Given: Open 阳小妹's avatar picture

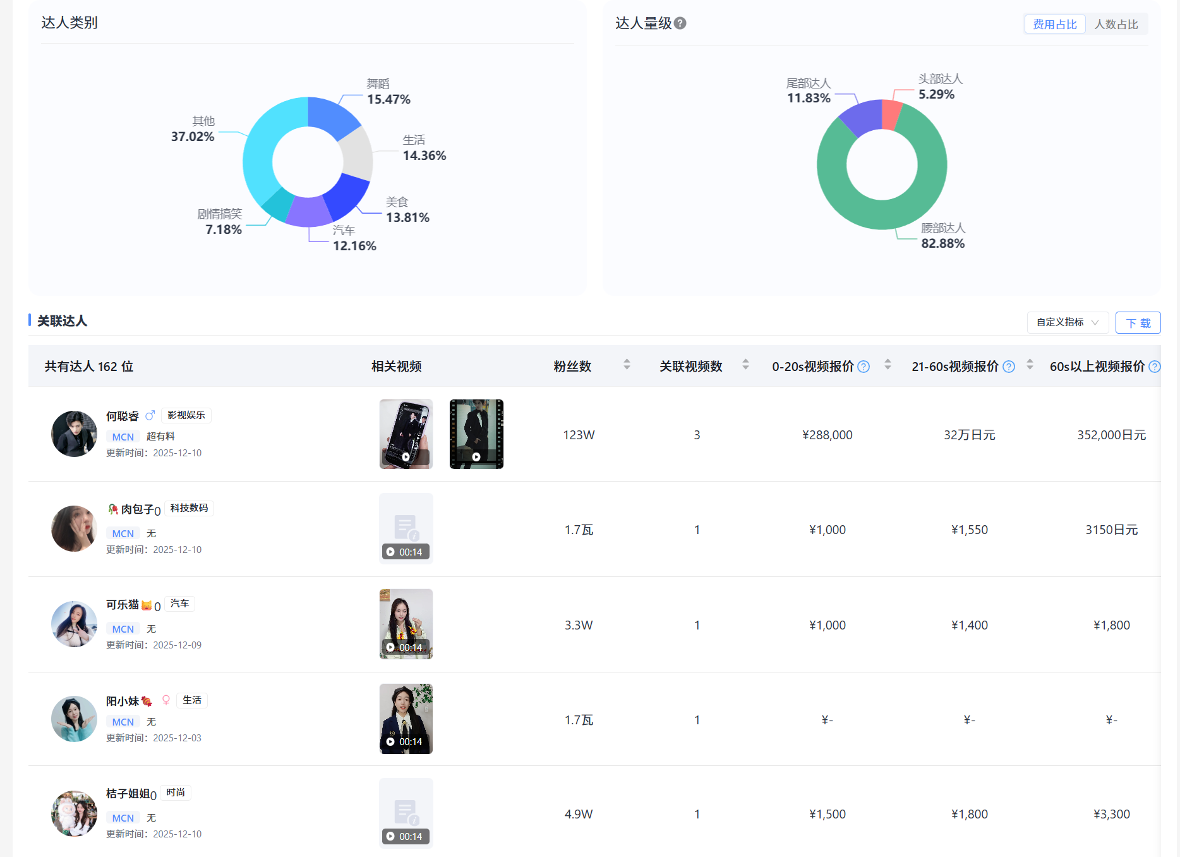Looking at the screenshot, I should click(x=74, y=719).
